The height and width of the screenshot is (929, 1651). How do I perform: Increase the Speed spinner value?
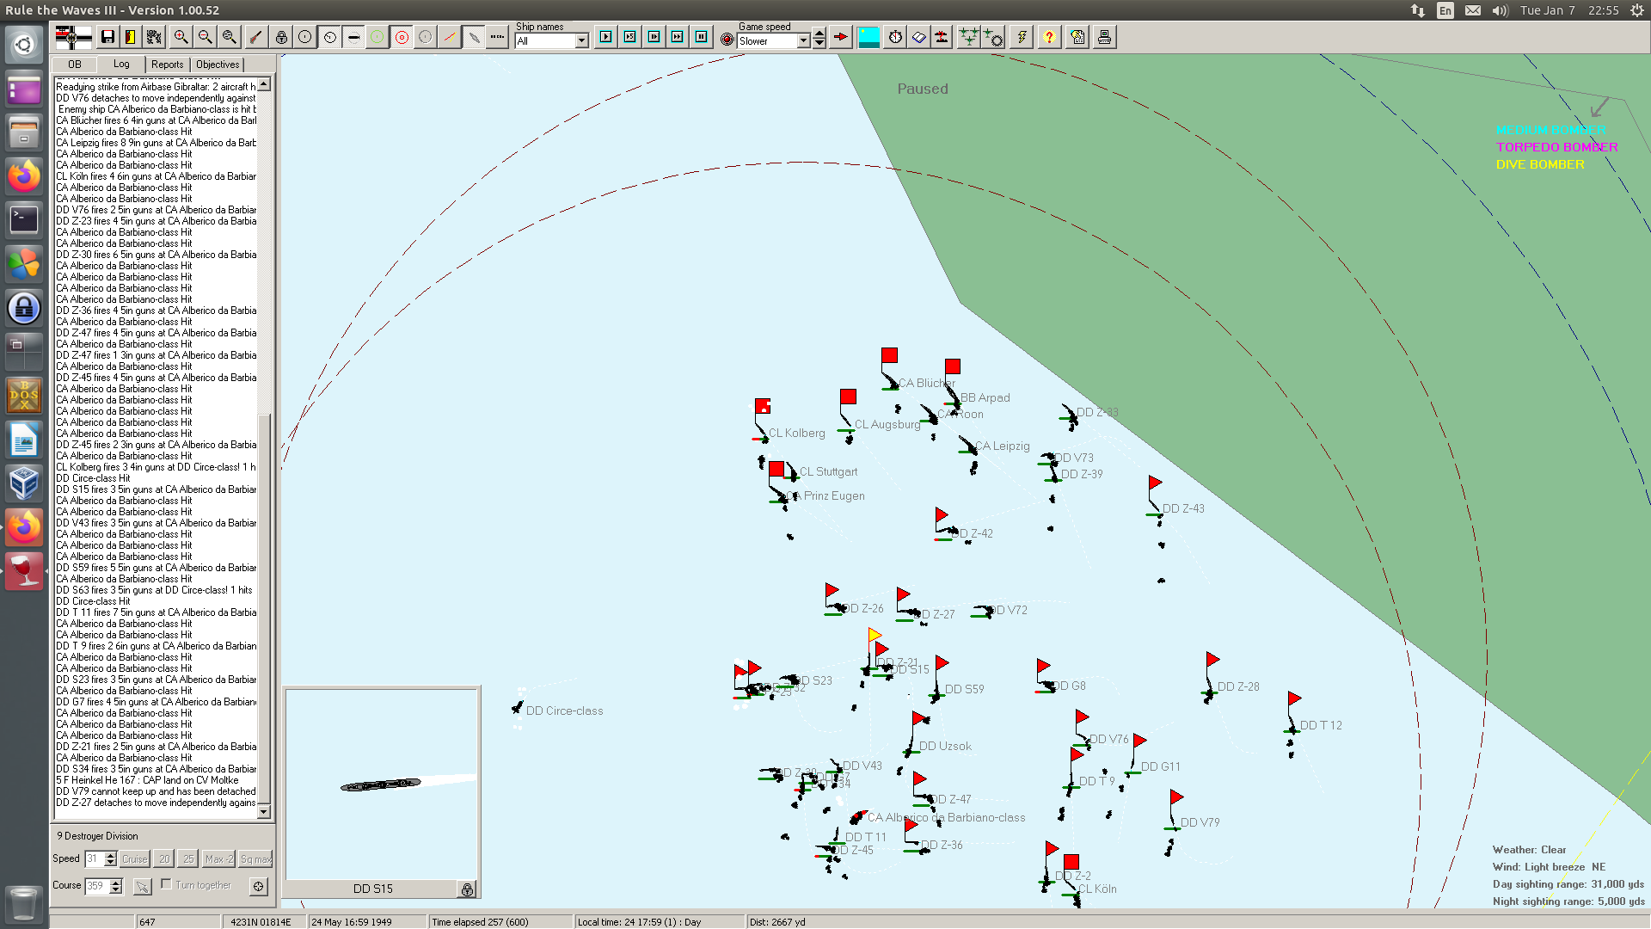point(111,854)
